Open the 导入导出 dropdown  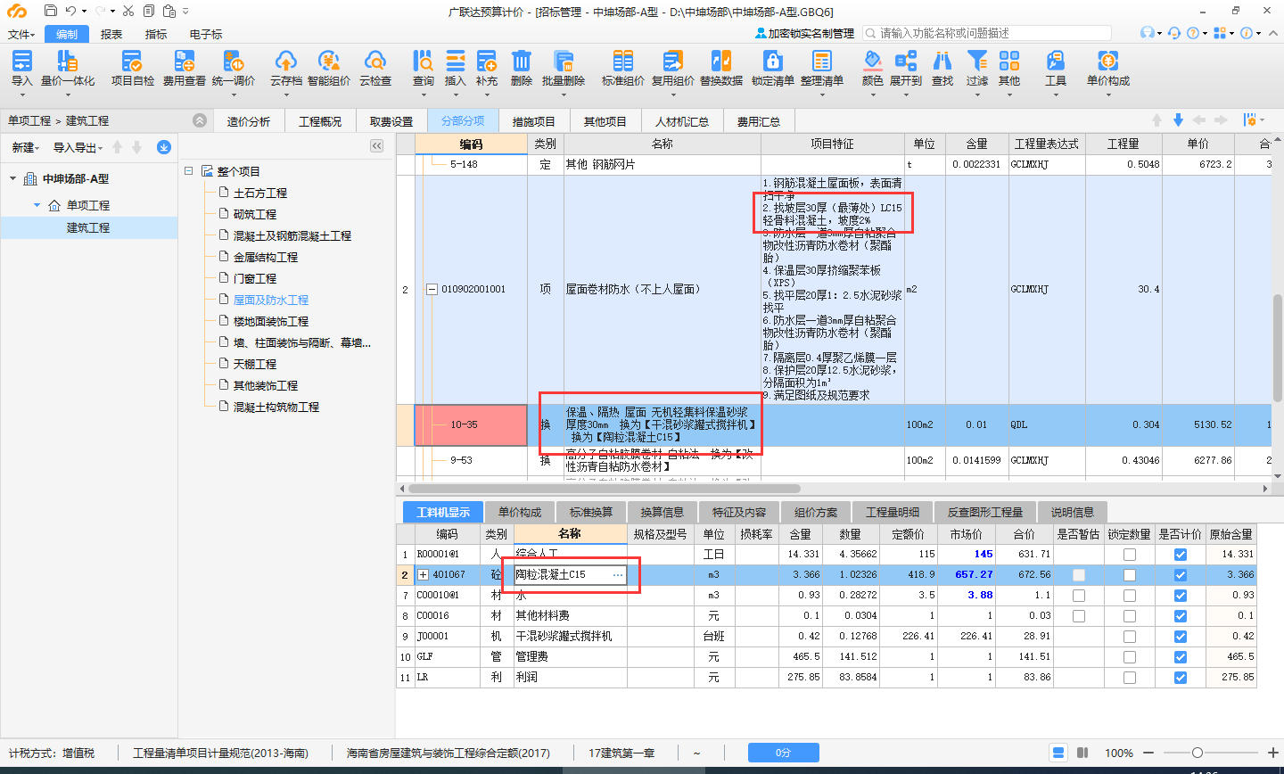click(78, 147)
